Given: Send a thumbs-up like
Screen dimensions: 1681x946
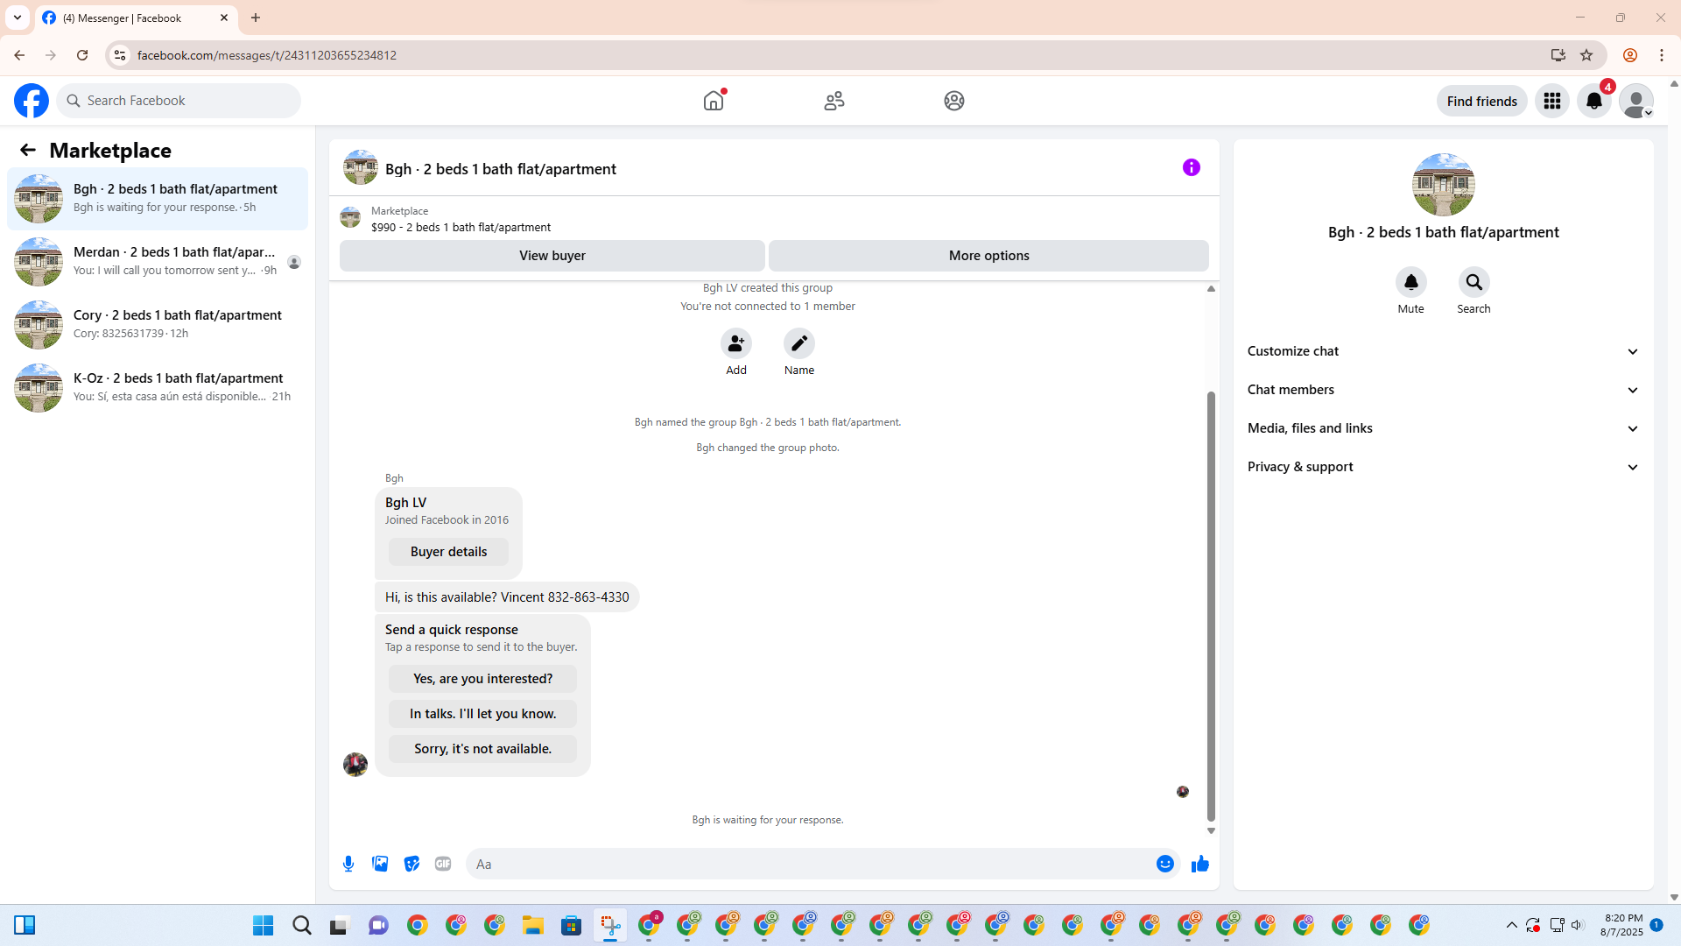Looking at the screenshot, I should click(1200, 864).
